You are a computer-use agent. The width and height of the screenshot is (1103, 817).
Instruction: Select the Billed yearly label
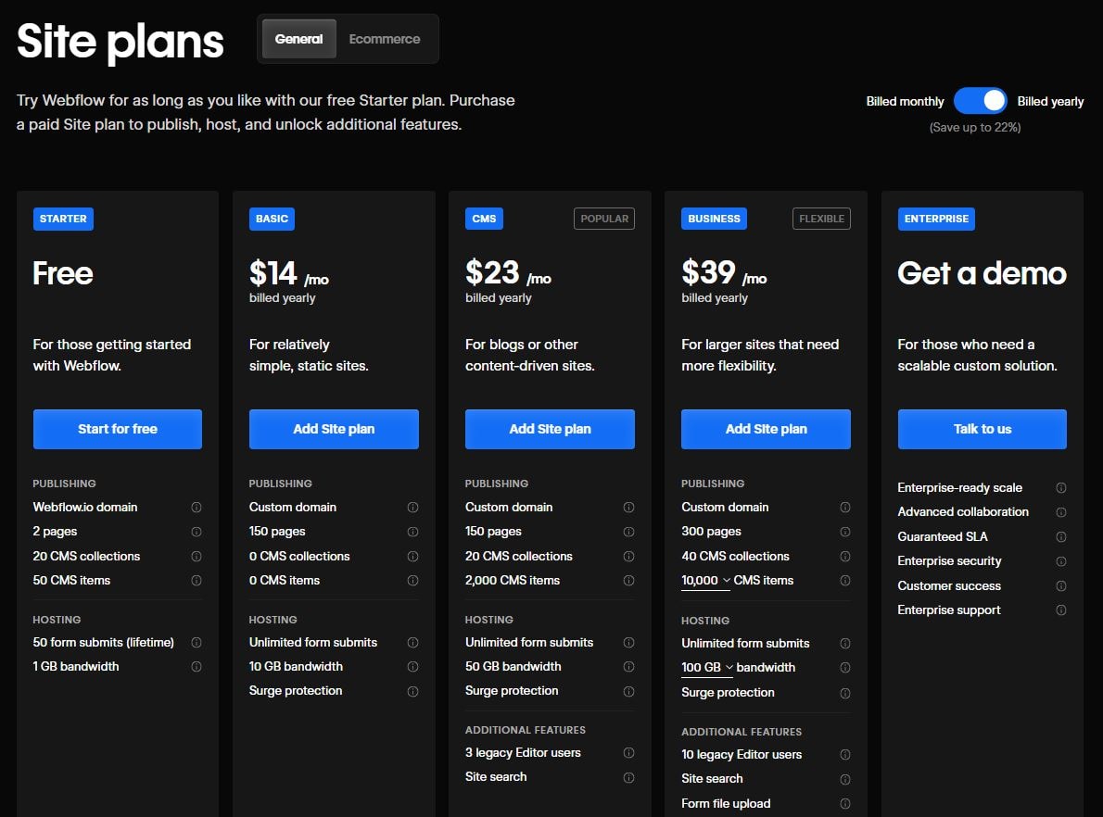pos(1050,102)
